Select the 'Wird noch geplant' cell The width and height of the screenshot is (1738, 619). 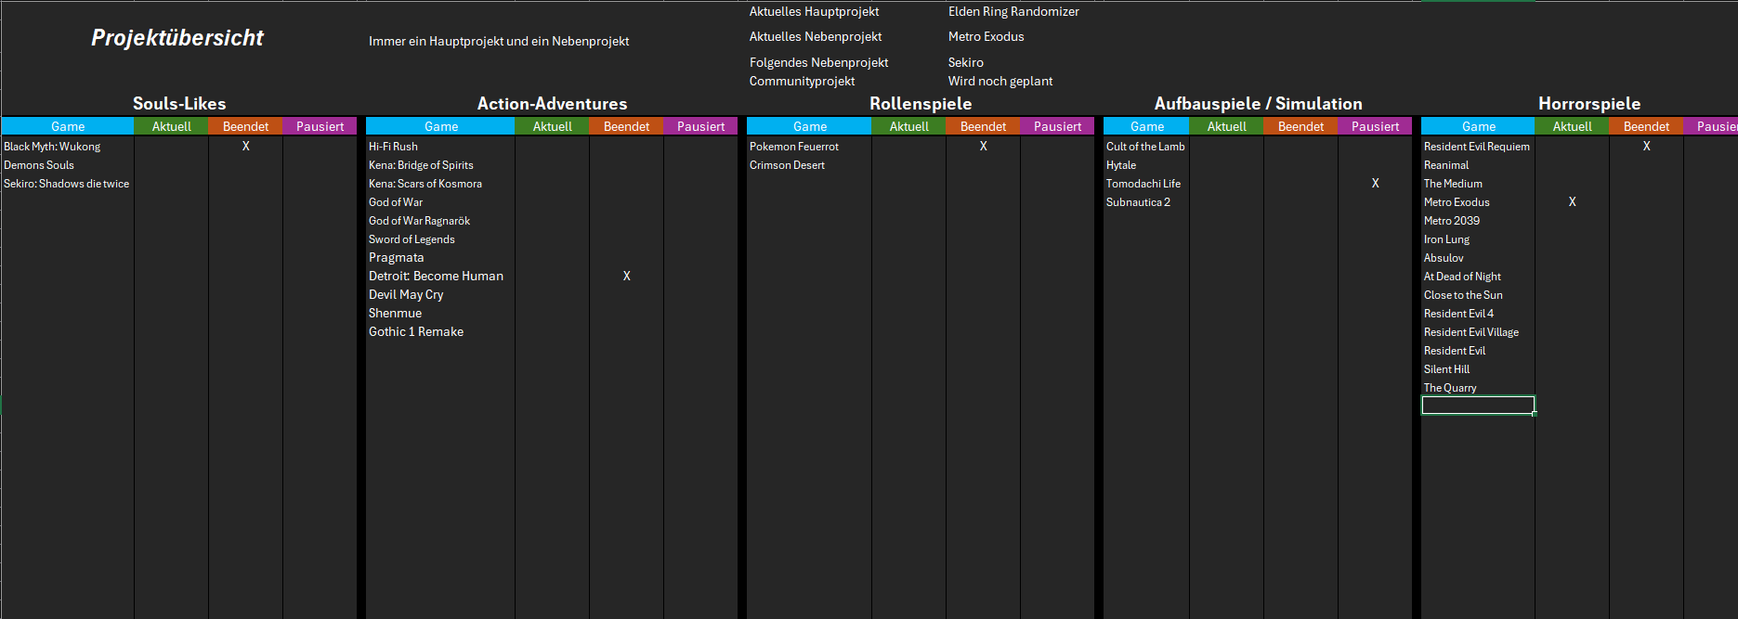click(x=1000, y=81)
